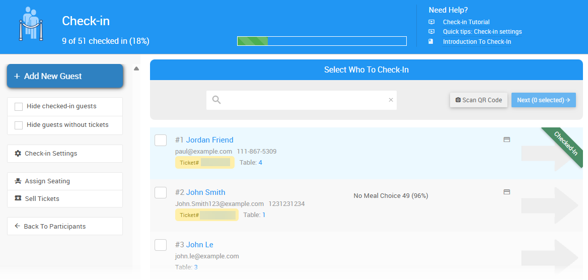The width and height of the screenshot is (588, 280).
Task: Select the checkbox for John Le
Action: click(x=161, y=245)
